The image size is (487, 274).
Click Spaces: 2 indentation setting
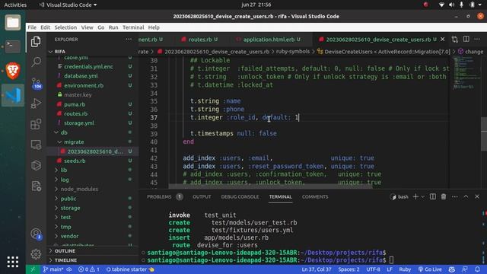pyautogui.click(x=349, y=269)
